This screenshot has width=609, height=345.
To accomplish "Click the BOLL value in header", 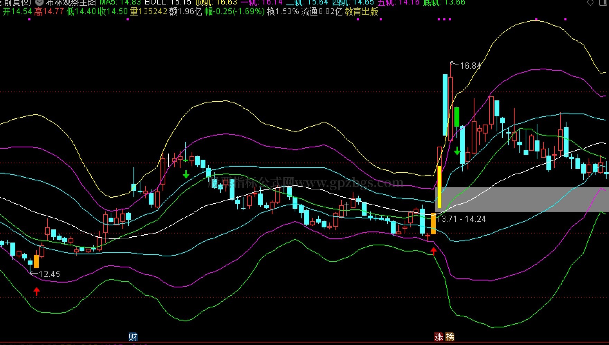I will click(x=168, y=2).
